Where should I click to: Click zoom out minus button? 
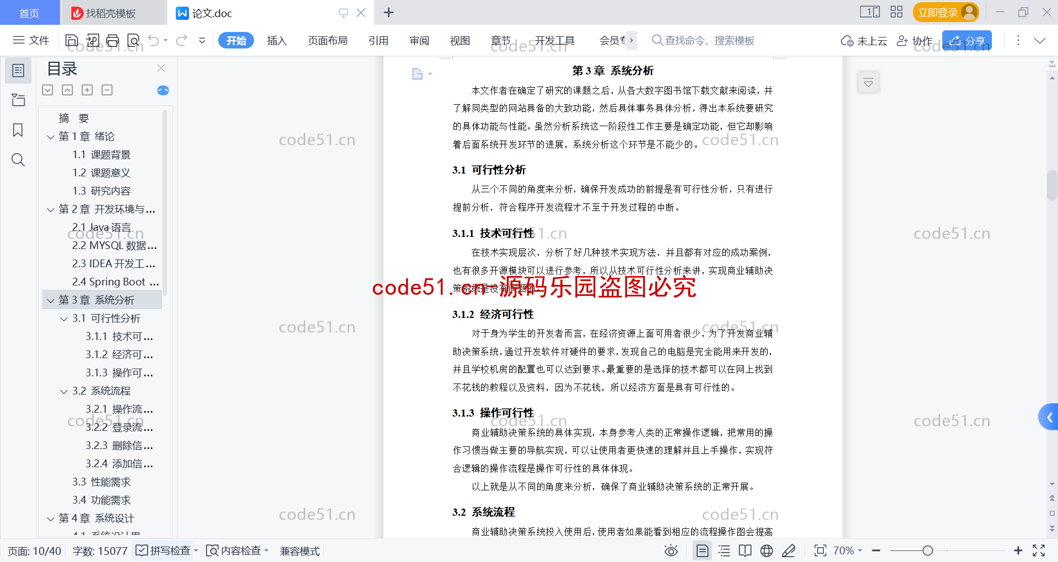click(x=876, y=550)
